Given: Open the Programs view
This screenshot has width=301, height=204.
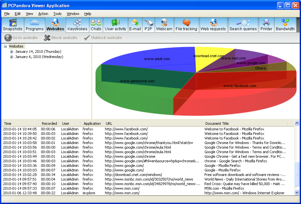Looking at the screenshot, I should click(x=35, y=25).
